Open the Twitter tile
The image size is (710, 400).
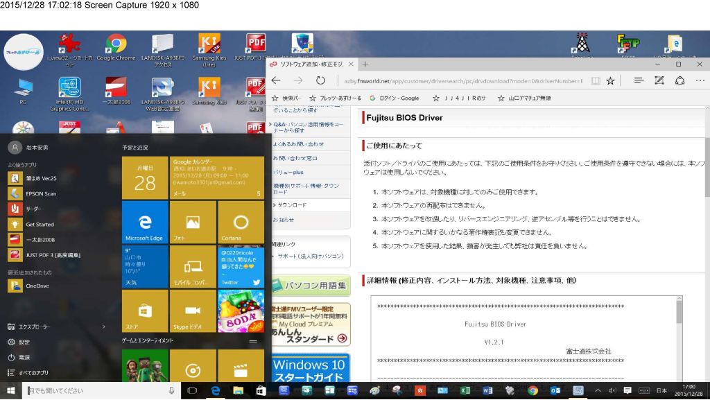(x=241, y=266)
